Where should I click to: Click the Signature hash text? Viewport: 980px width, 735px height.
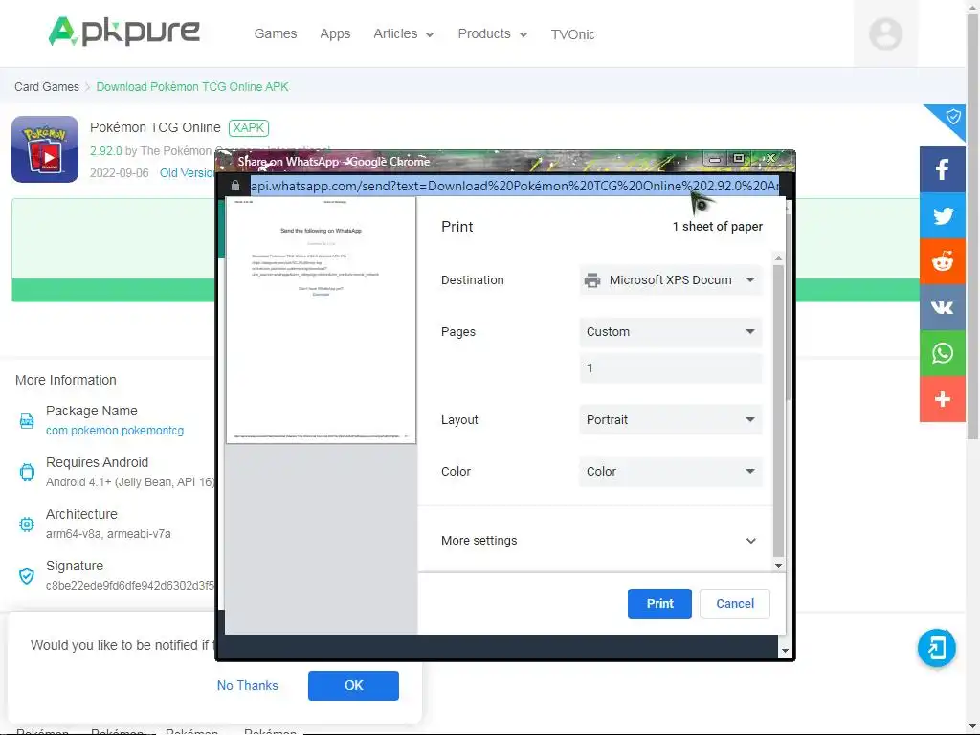coord(130,586)
